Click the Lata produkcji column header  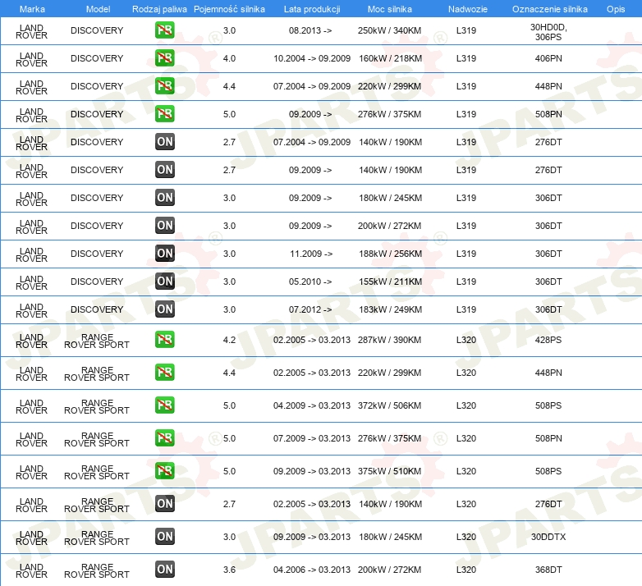point(312,9)
